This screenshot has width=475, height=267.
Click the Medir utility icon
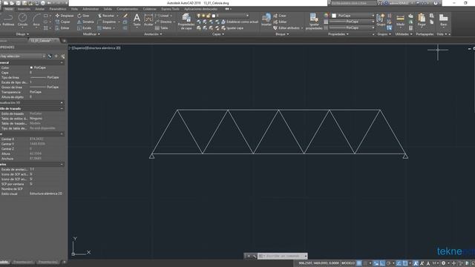point(400,20)
